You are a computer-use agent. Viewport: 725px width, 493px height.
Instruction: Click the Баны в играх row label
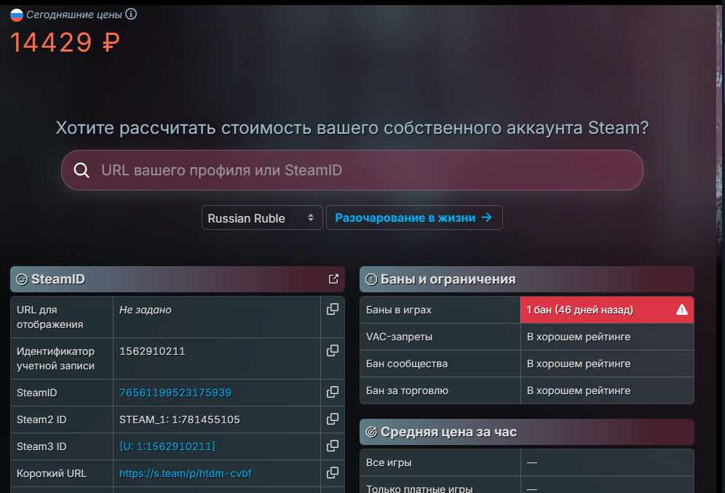(399, 310)
